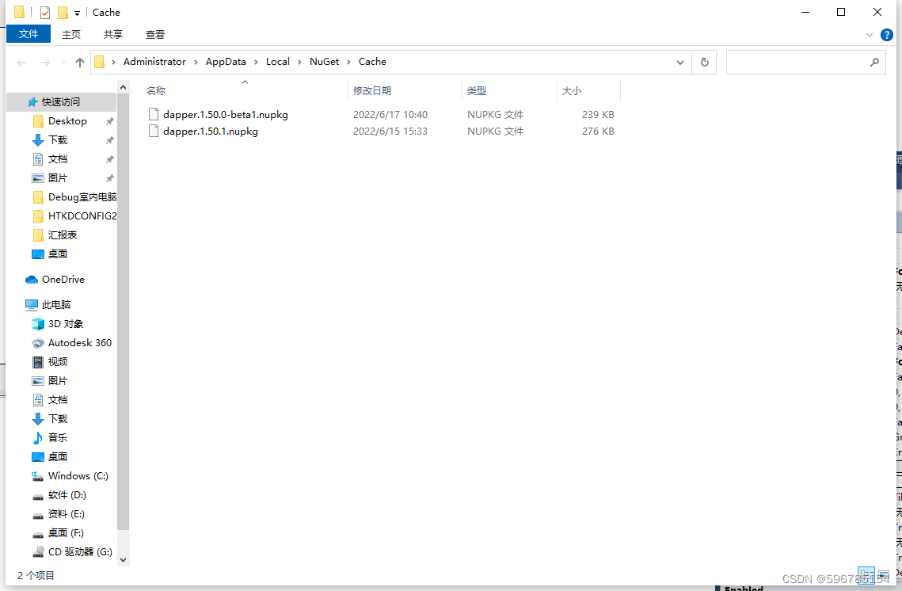
Task: Open the 文件 ribbon tab
Action: point(29,34)
